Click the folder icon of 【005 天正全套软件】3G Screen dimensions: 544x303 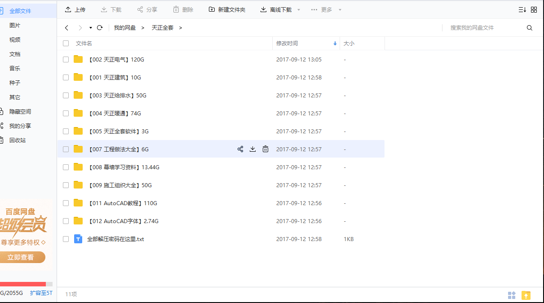pos(78,131)
